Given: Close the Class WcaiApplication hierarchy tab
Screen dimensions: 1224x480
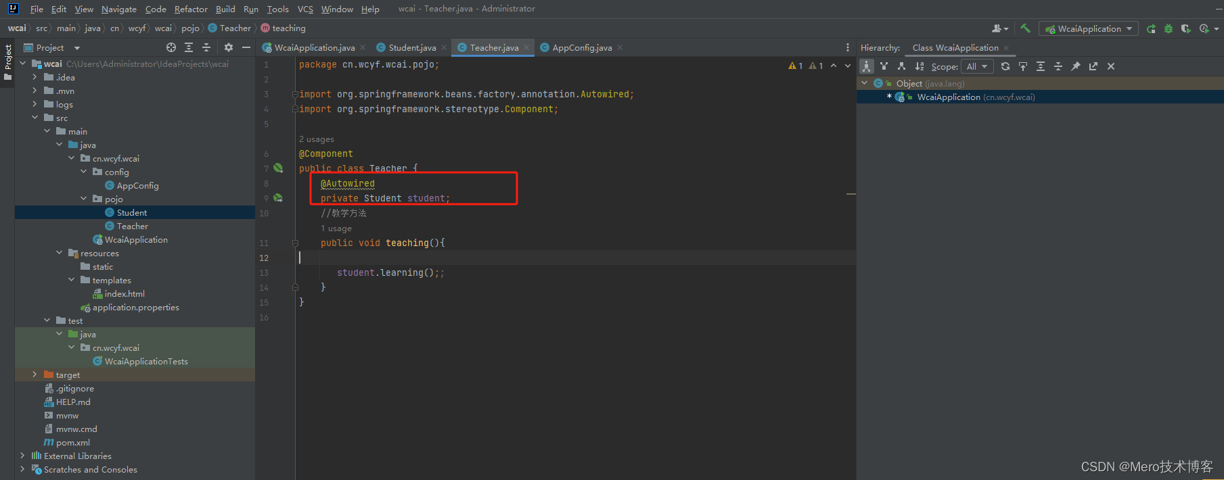Looking at the screenshot, I should pos(1006,47).
